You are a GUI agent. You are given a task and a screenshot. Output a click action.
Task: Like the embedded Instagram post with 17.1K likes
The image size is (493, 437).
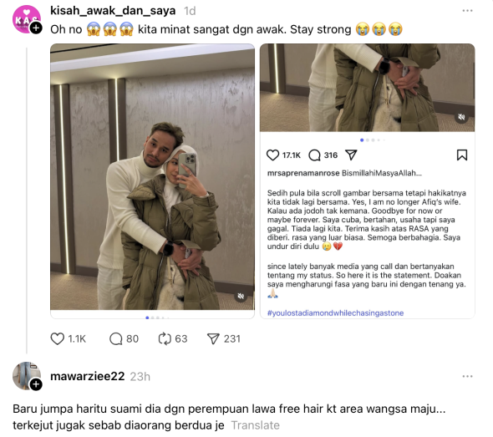click(272, 155)
